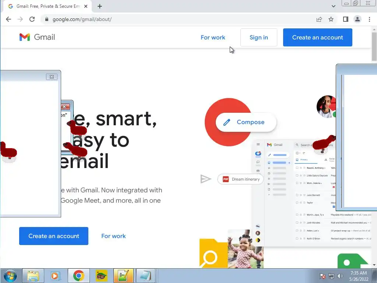Click the lock icon in address bar
The image size is (377, 283).
coord(47,19)
